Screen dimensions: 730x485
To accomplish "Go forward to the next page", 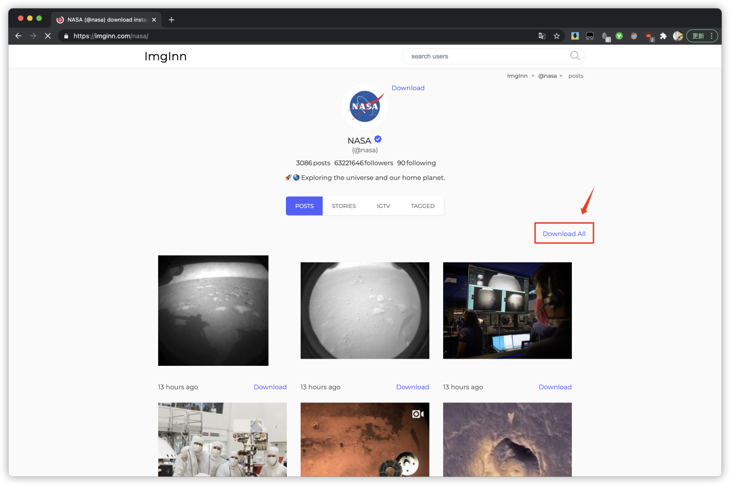I will (33, 36).
